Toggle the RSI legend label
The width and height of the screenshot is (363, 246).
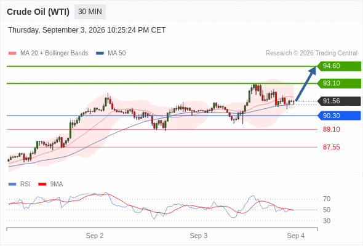coord(25,184)
